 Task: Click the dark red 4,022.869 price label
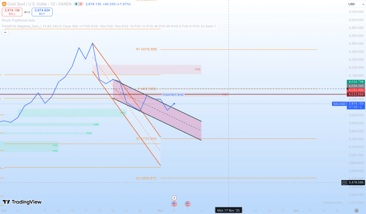[356, 94]
